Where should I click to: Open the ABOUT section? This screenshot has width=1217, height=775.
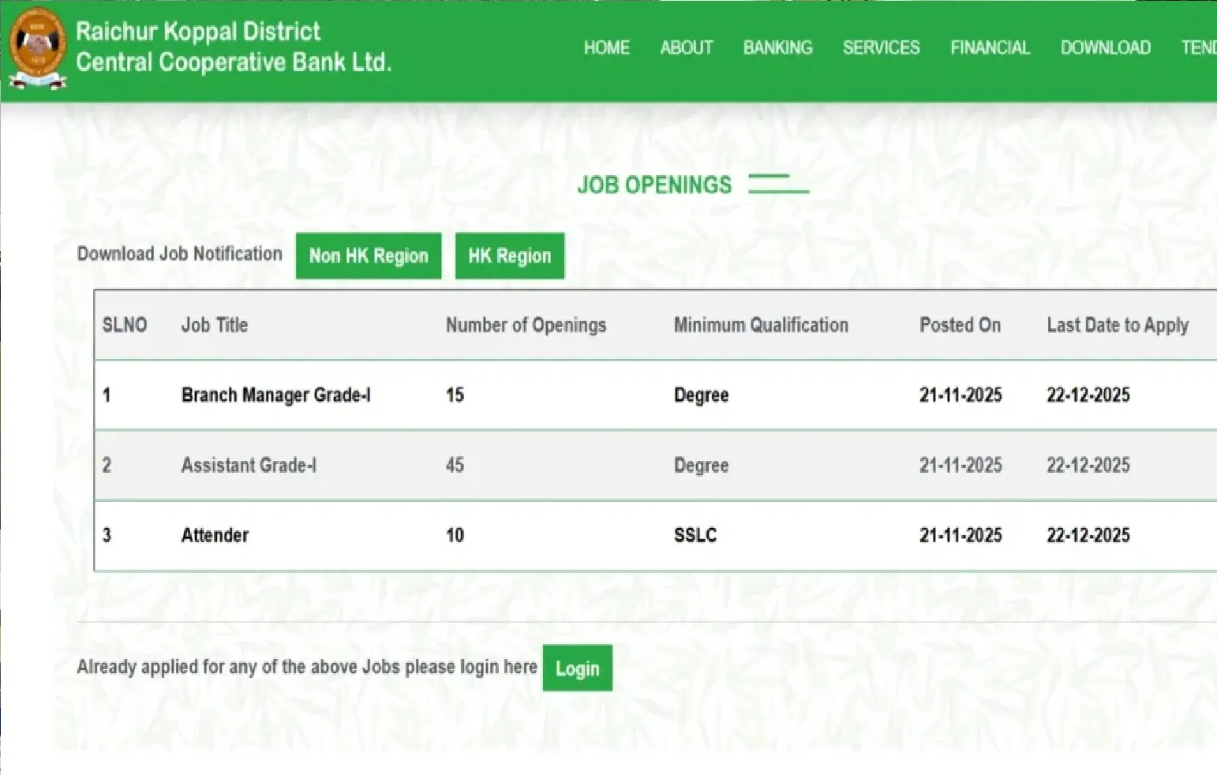pos(686,48)
